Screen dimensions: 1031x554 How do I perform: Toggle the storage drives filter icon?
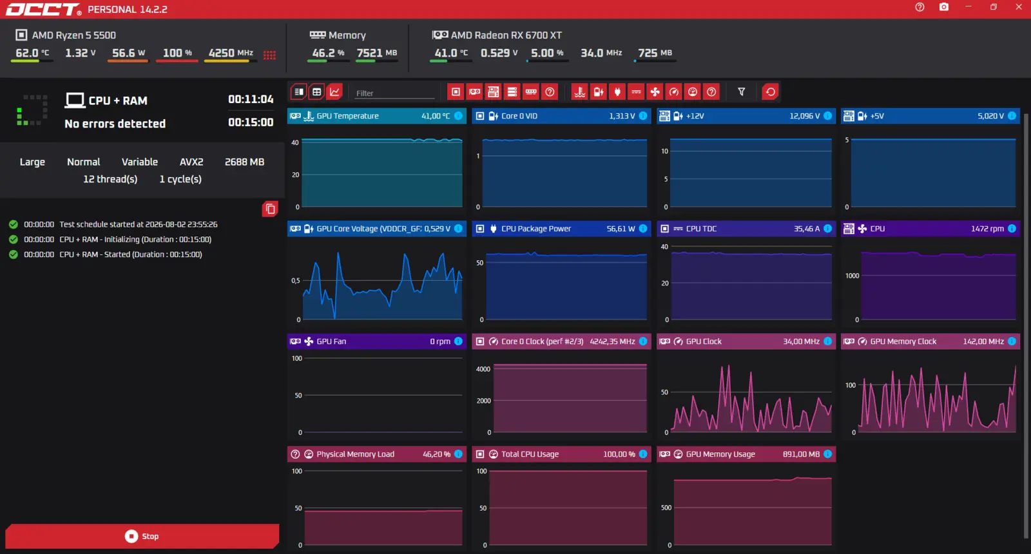512,92
